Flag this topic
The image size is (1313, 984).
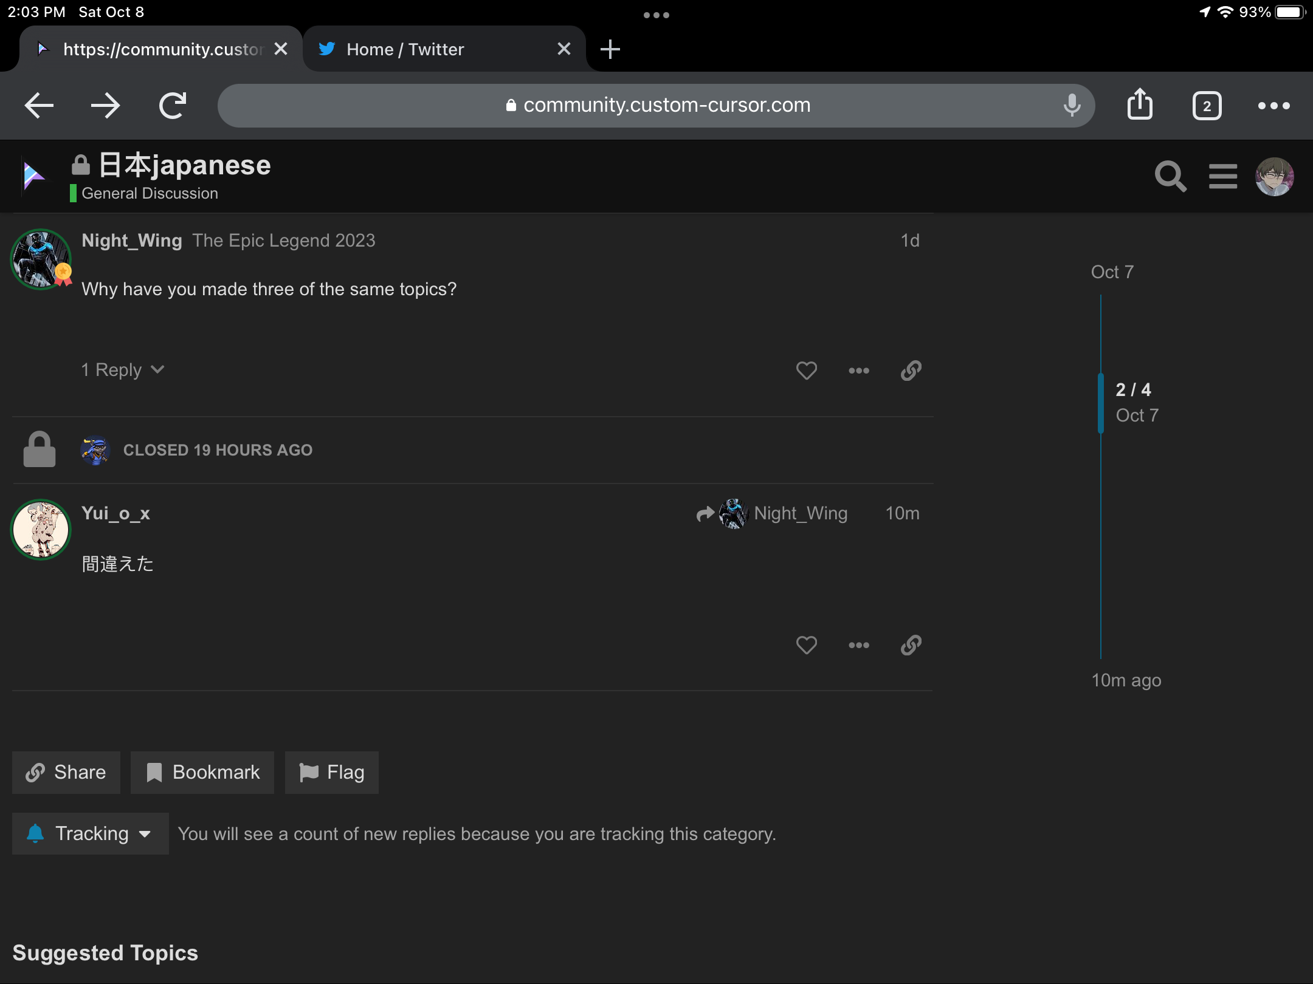331,772
